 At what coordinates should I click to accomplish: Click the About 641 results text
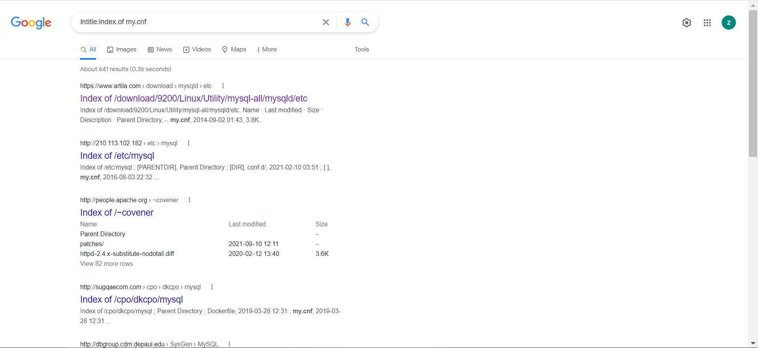point(126,69)
